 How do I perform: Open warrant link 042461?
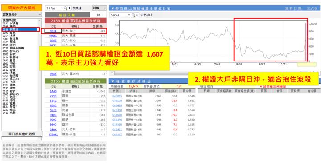[x=117, y=130]
